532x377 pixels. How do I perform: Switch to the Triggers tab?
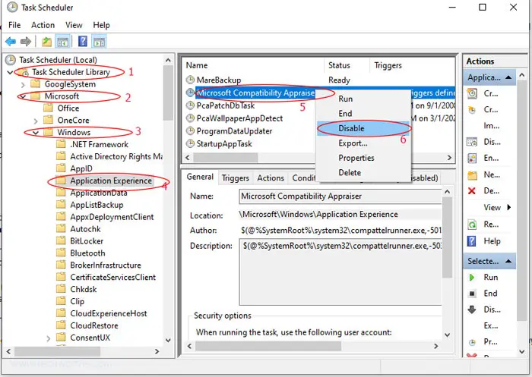[x=235, y=178]
